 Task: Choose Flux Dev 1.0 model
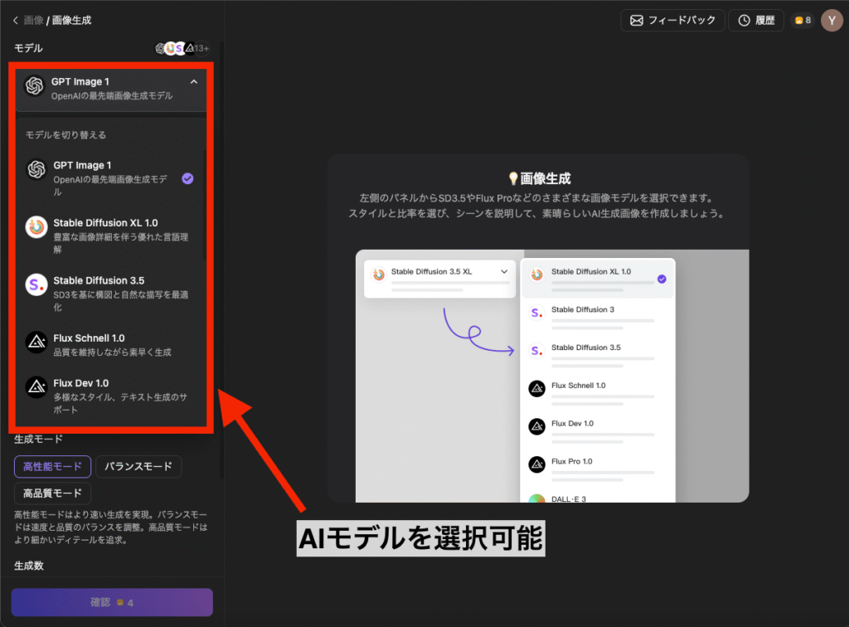click(x=110, y=396)
